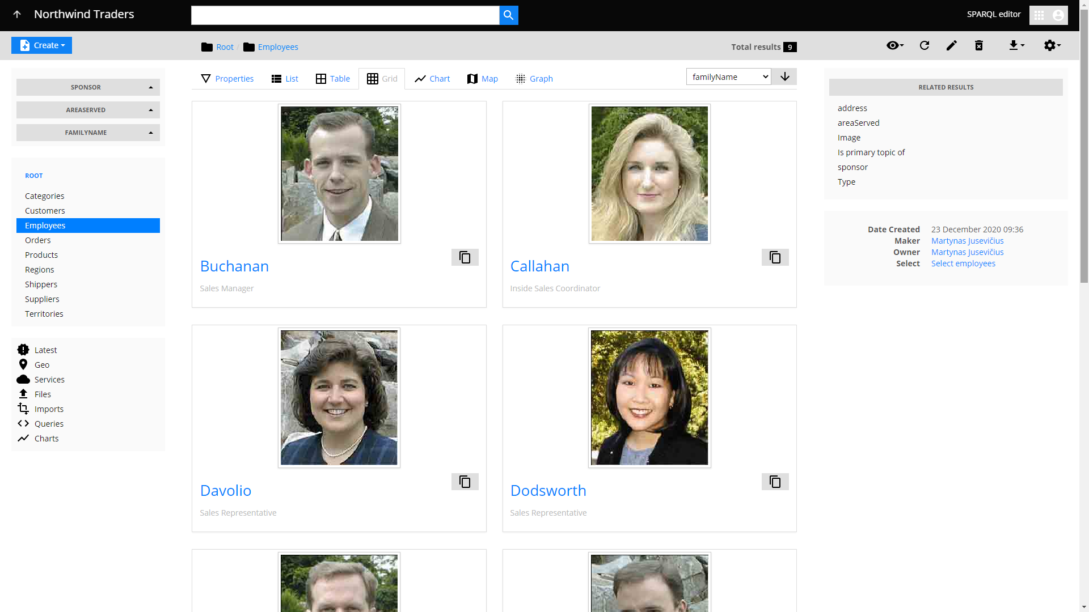Copy Buchanan card using its copy icon
Image resolution: width=1089 pixels, height=612 pixels.
coord(465,257)
